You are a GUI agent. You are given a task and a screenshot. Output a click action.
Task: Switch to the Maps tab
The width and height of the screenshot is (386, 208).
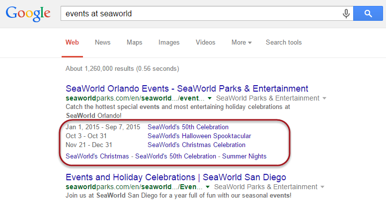click(134, 43)
